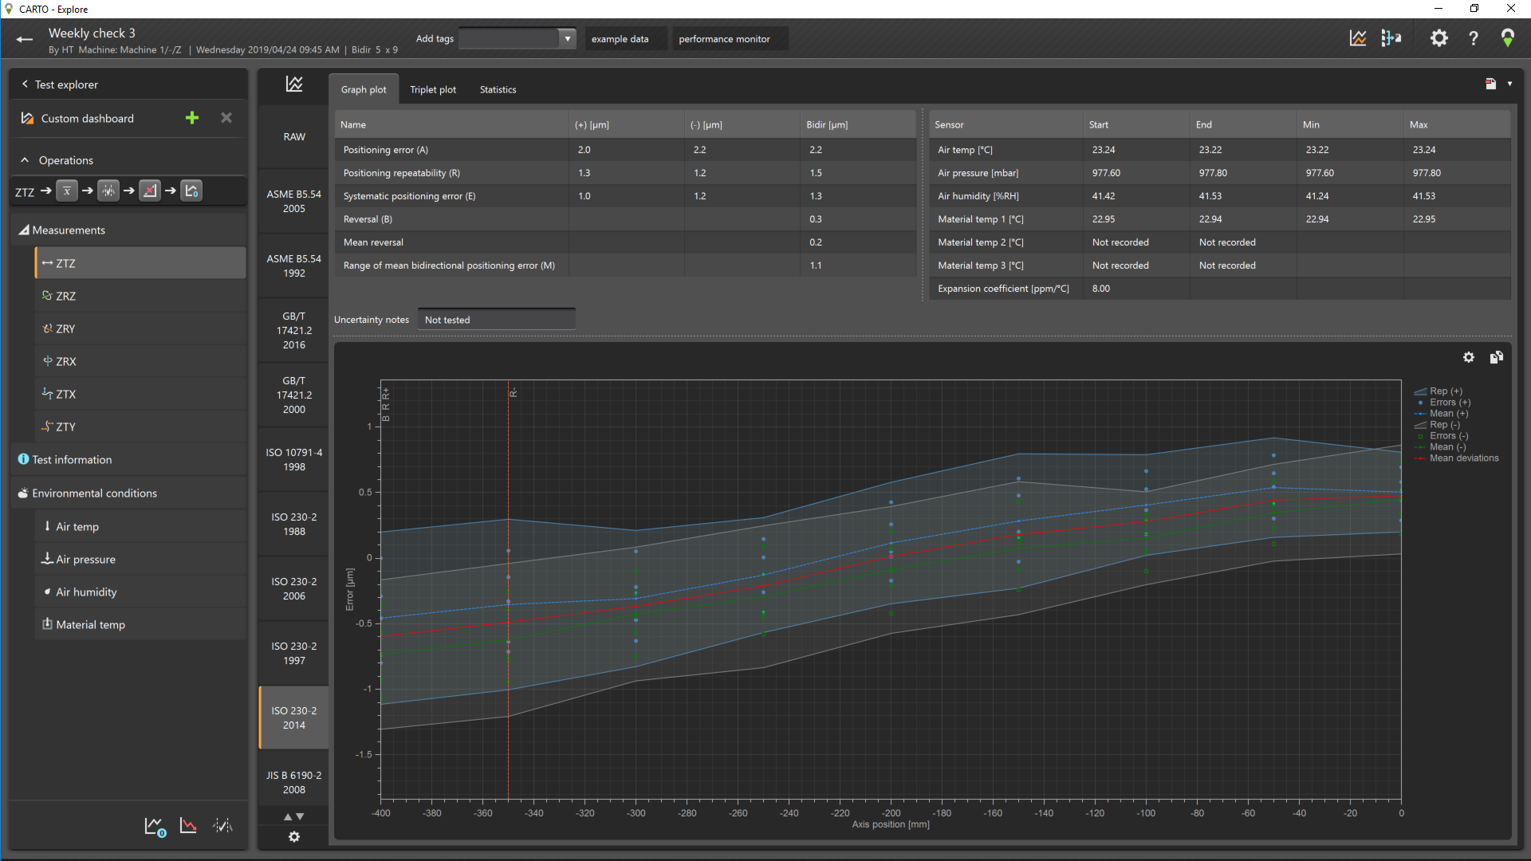
Task: Click the slope removal operation icon
Action: coord(150,191)
